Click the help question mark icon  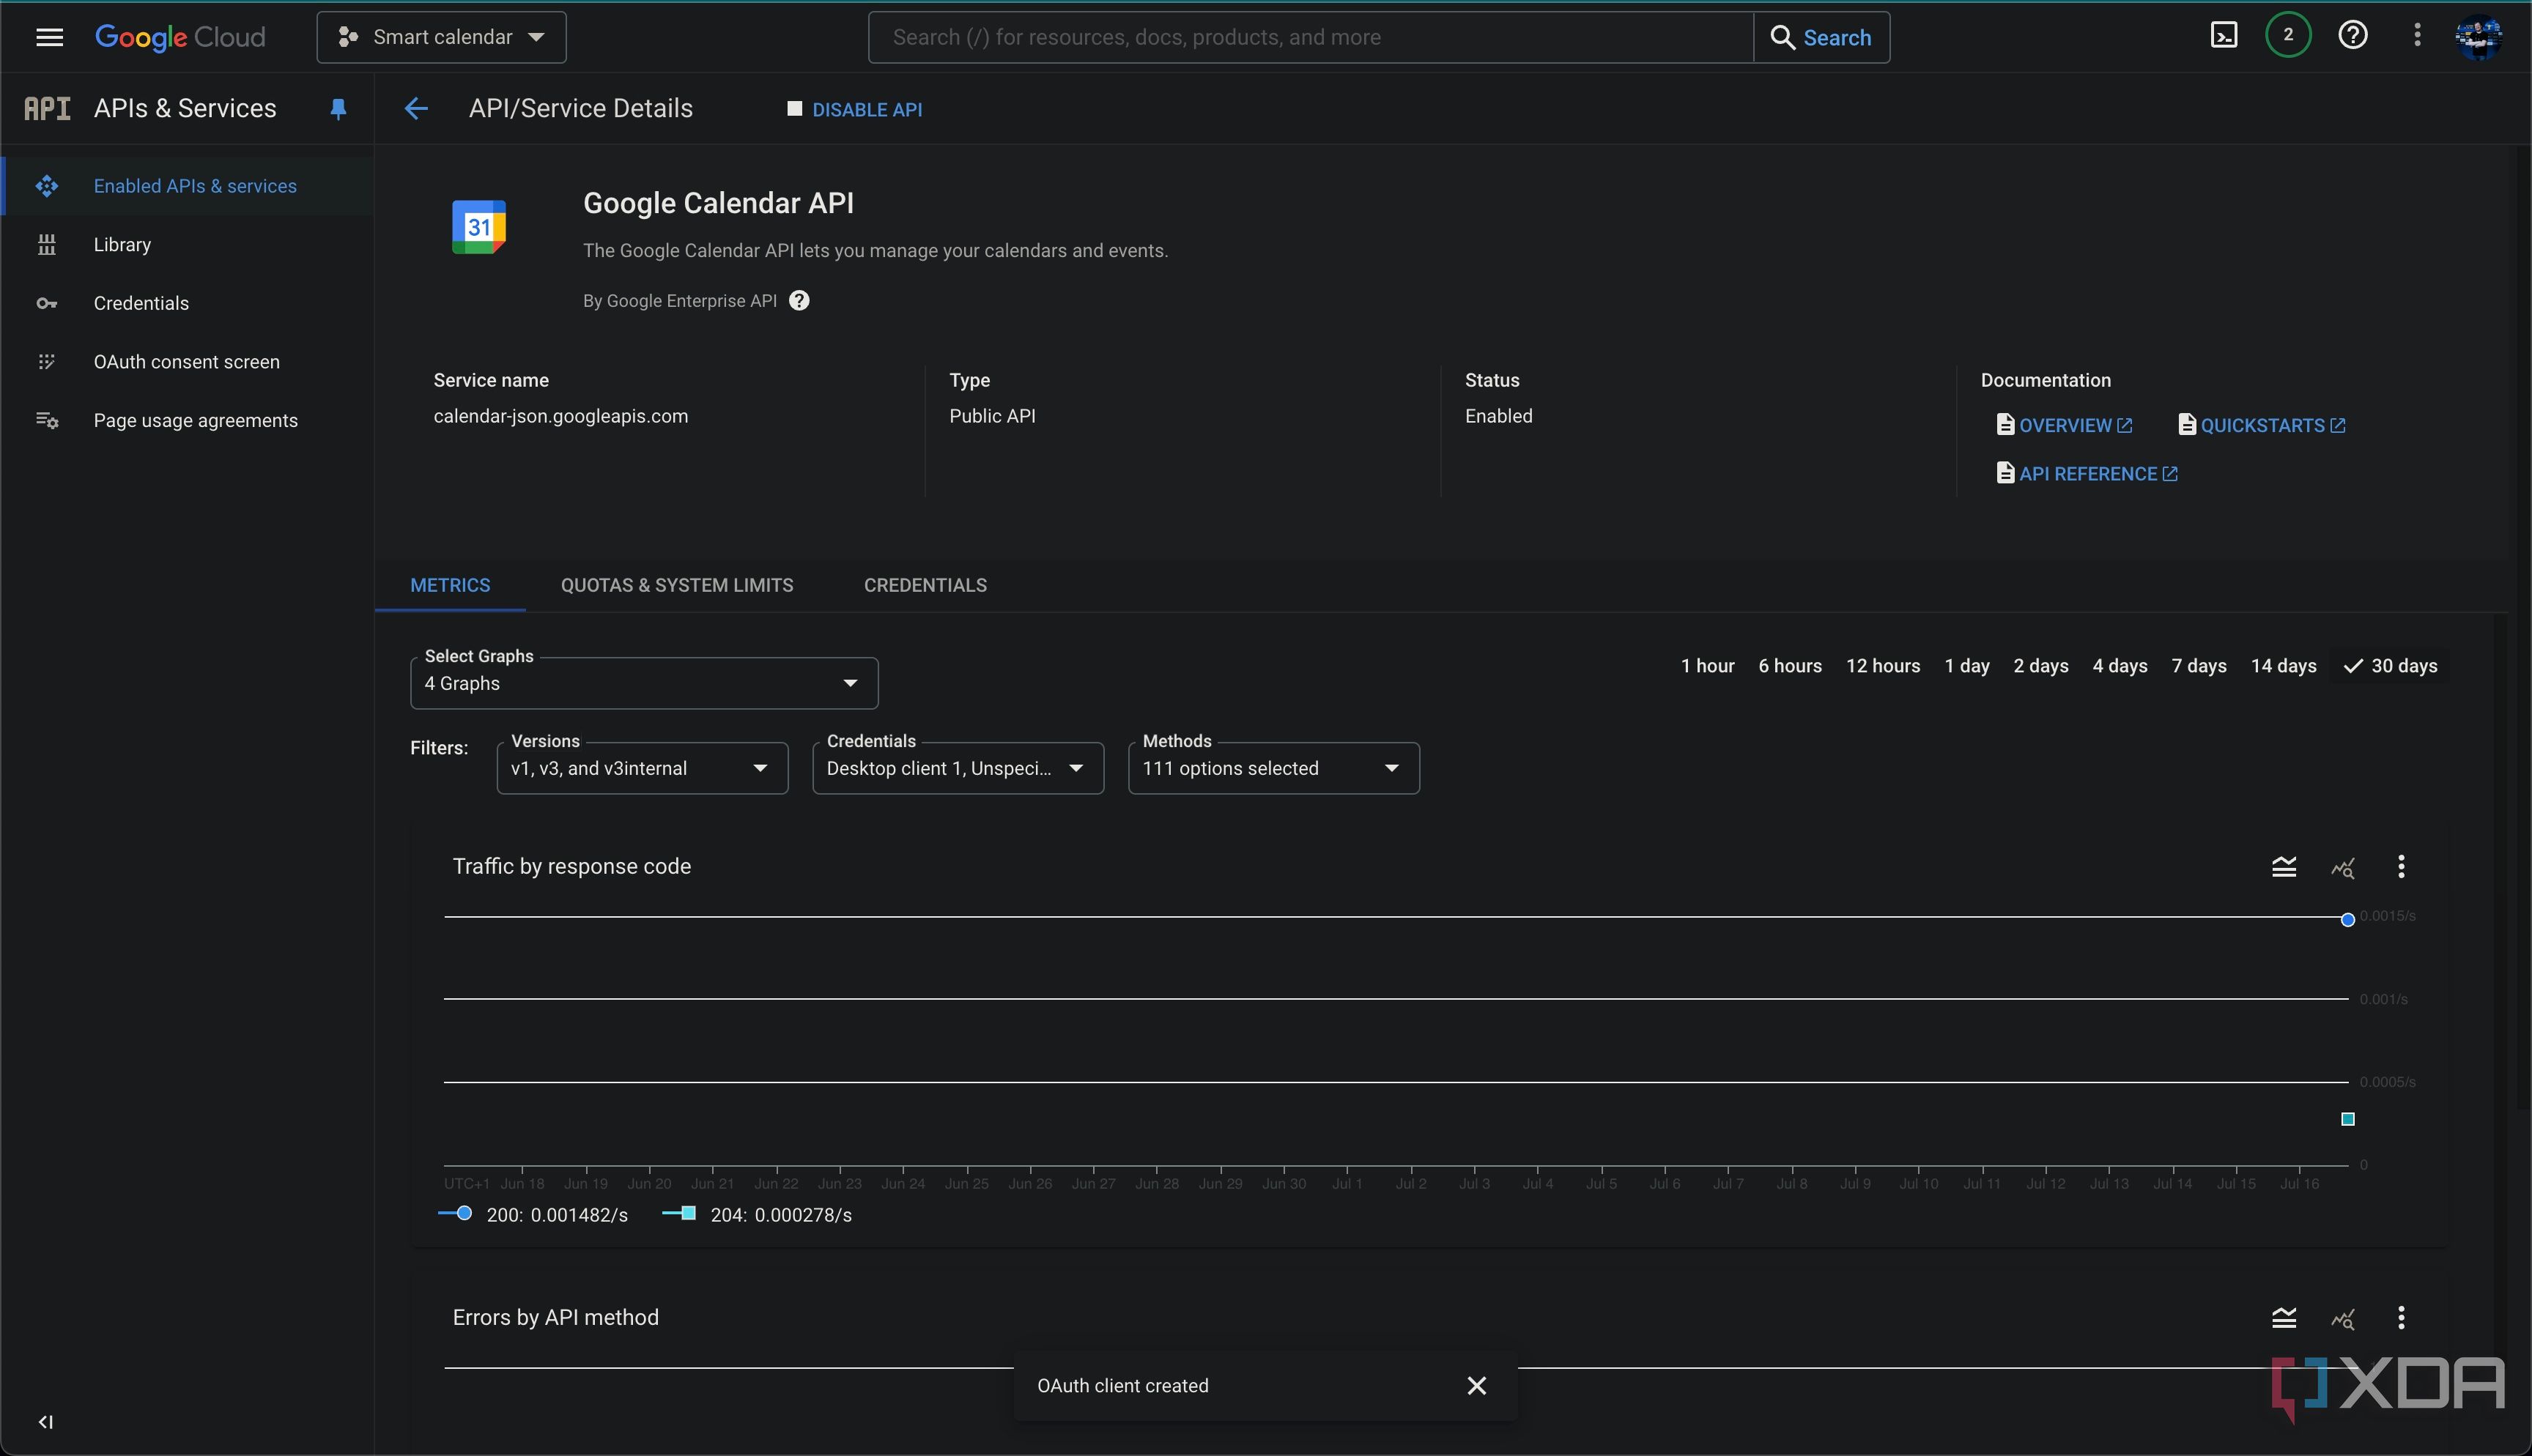(2352, 37)
